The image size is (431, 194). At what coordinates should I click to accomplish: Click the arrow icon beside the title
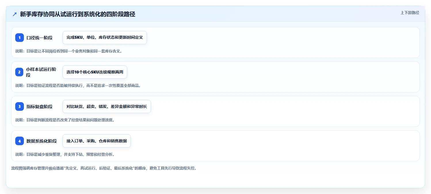pyautogui.click(x=15, y=14)
